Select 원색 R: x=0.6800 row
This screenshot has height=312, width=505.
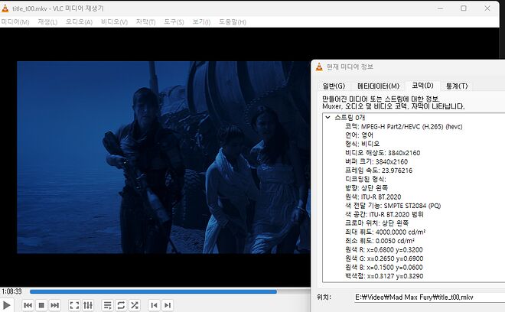click(384, 249)
